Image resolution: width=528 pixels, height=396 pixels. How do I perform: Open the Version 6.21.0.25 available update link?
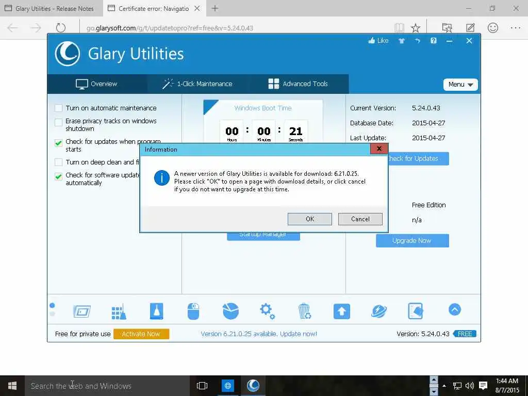[259, 334]
